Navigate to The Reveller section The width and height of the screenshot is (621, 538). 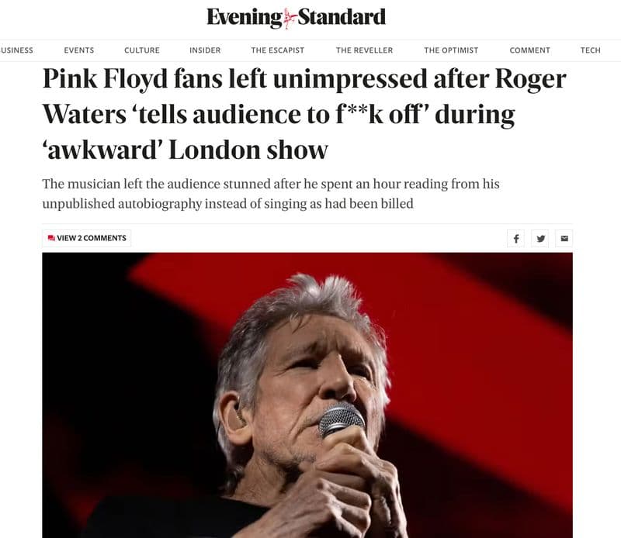[x=364, y=50]
